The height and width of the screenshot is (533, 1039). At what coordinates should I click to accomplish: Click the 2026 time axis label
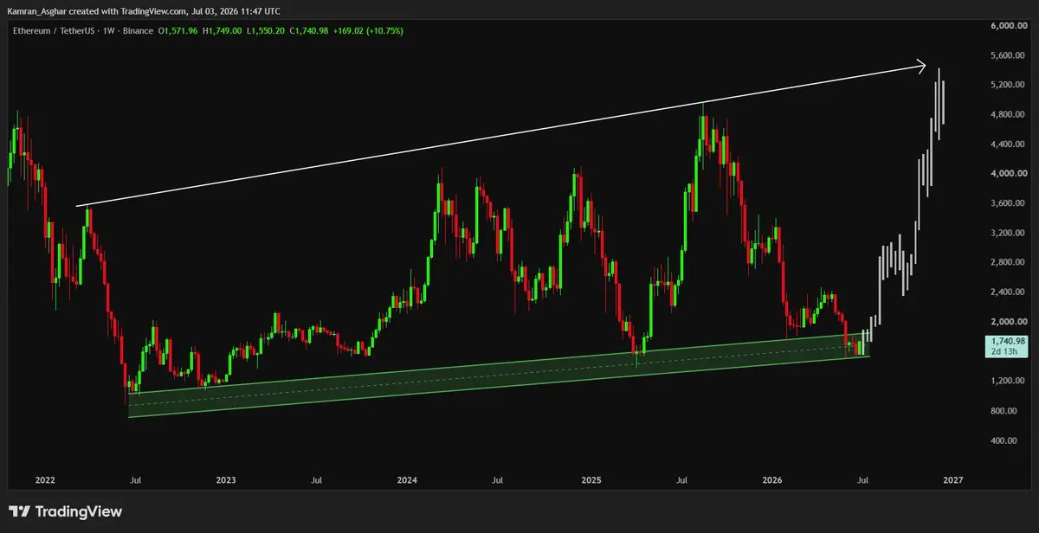(771, 479)
